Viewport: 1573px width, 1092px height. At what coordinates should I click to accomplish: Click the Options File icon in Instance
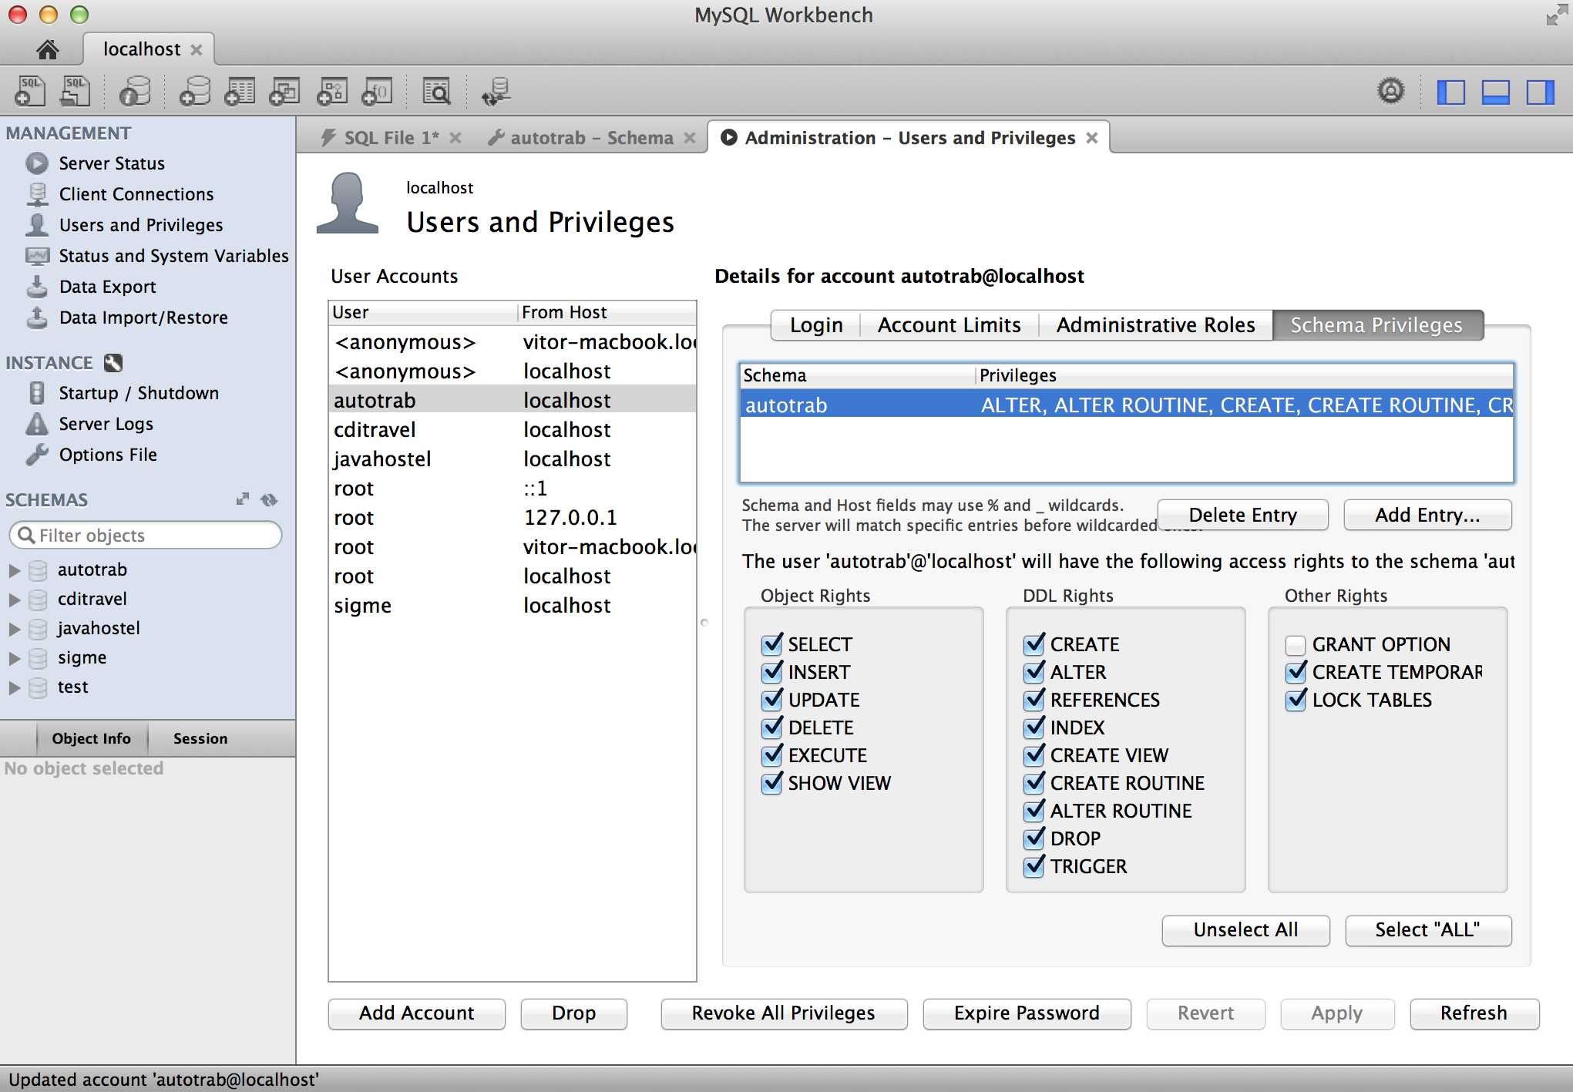click(39, 454)
